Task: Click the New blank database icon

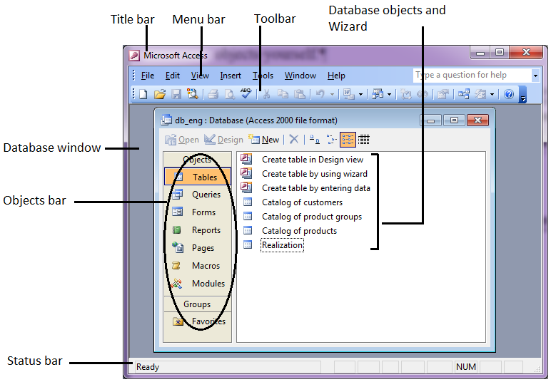Action: click(x=143, y=94)
